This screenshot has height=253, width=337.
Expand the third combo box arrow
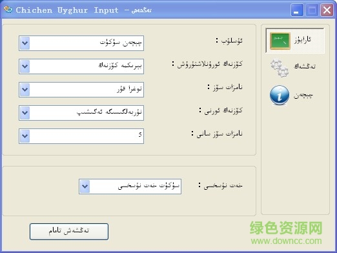point(25,90)
